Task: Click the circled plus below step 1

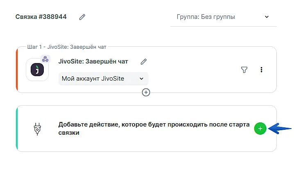Action: (x=146, y=93)
